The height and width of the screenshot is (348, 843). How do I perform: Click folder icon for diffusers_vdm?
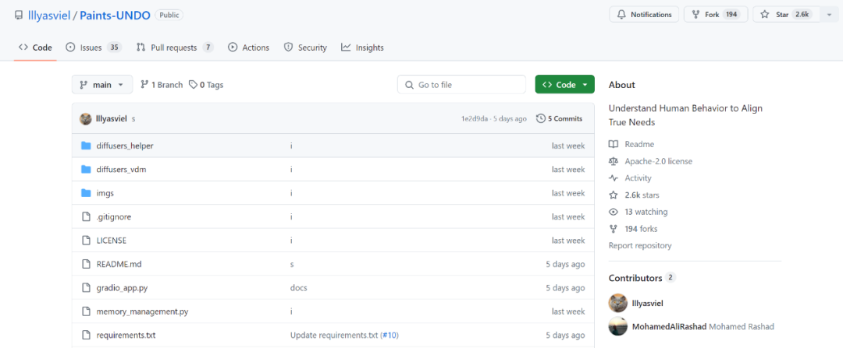tap(86, 170)
